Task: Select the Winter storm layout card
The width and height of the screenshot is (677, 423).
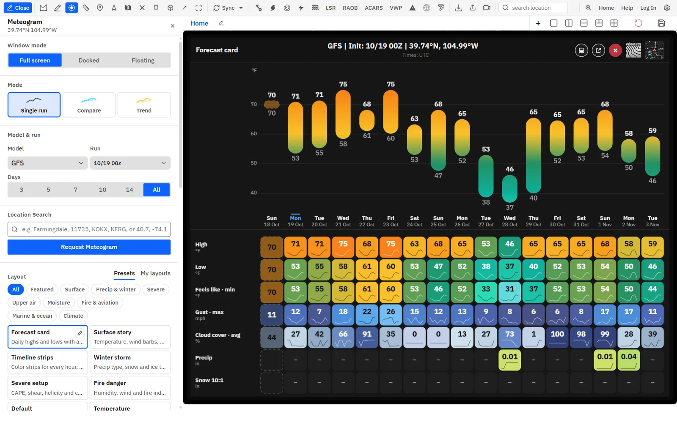Action: 130,362
